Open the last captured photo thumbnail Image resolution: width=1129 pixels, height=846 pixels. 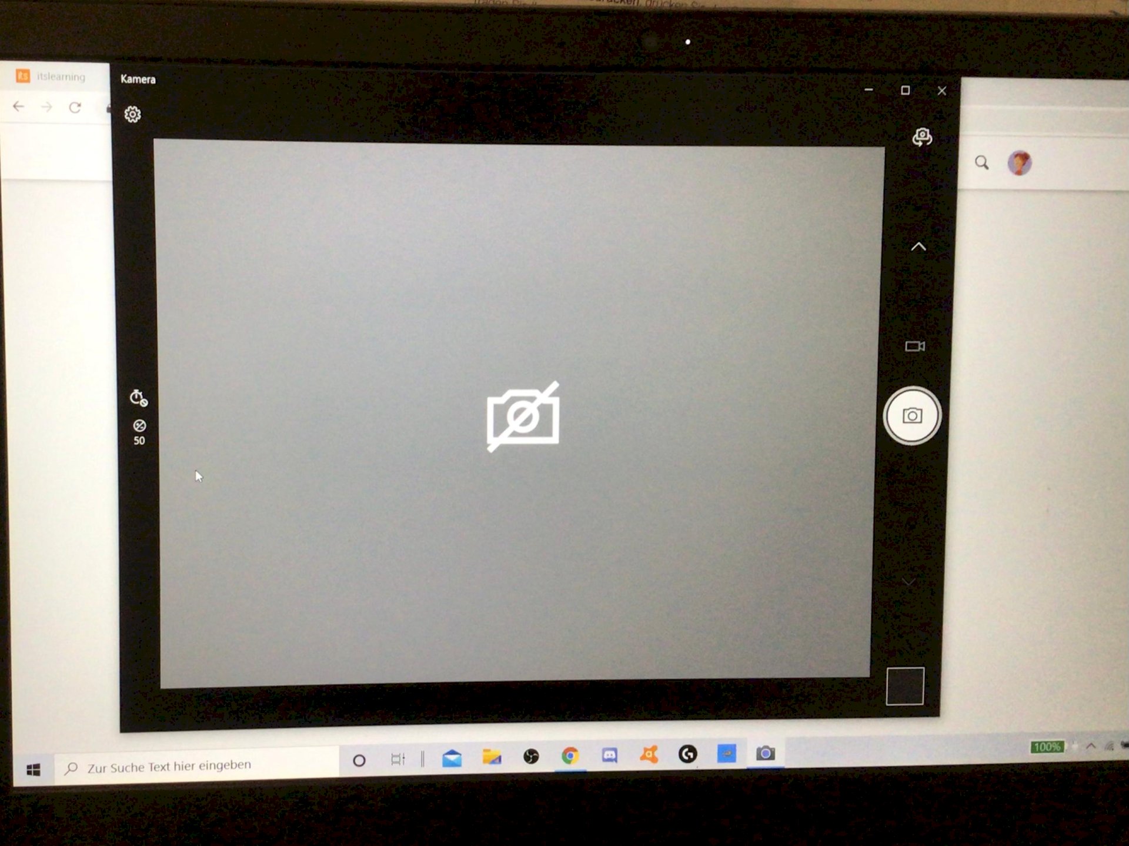(905, 686)
